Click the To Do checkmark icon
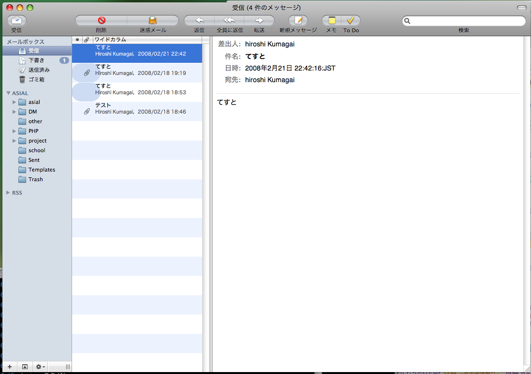The width and height of the screenshot is (531, 374). pyautogui.click(x=351, y=21)
